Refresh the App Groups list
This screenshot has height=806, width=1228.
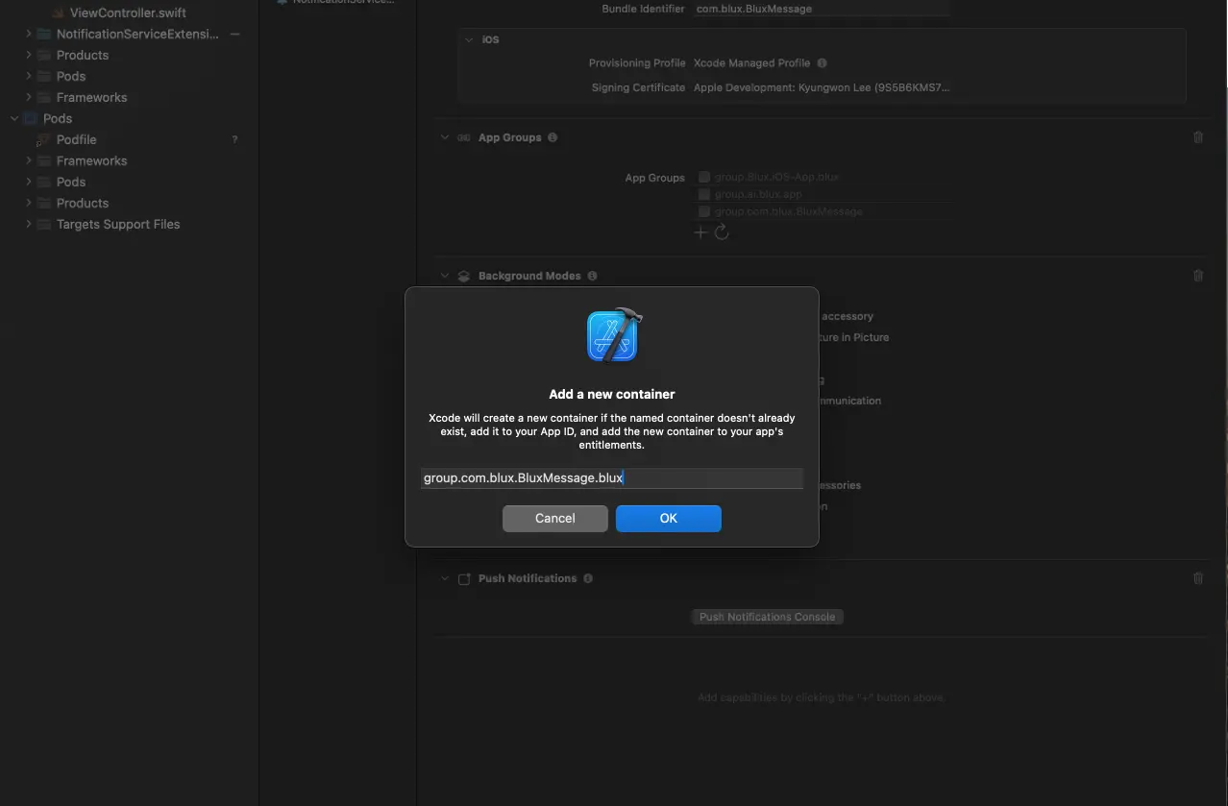coord(722,232)
